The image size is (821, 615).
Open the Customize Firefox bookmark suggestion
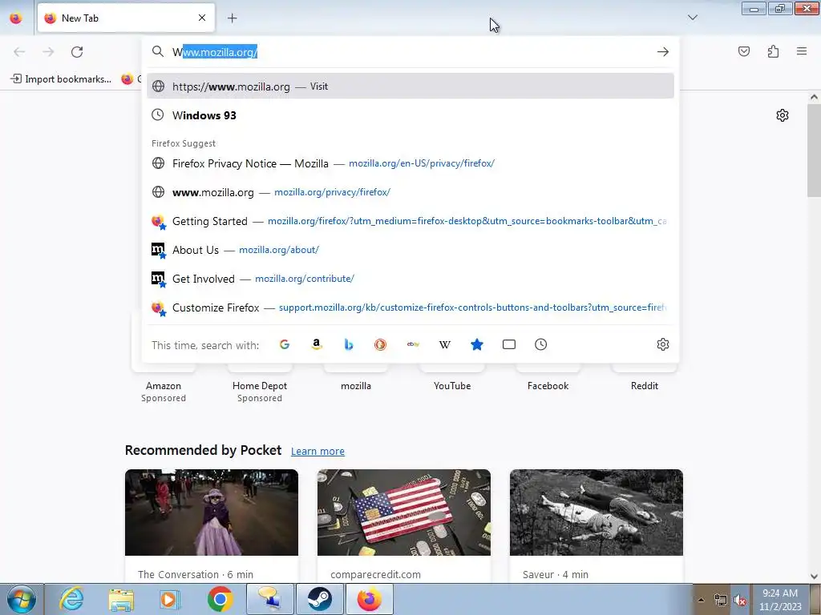[x=410, y=307]
